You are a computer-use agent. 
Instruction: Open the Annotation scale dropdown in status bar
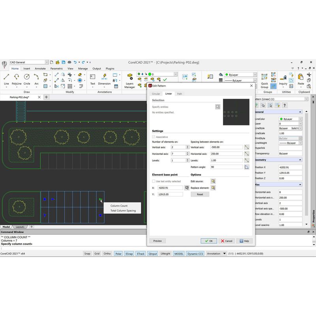coord(224,254)
